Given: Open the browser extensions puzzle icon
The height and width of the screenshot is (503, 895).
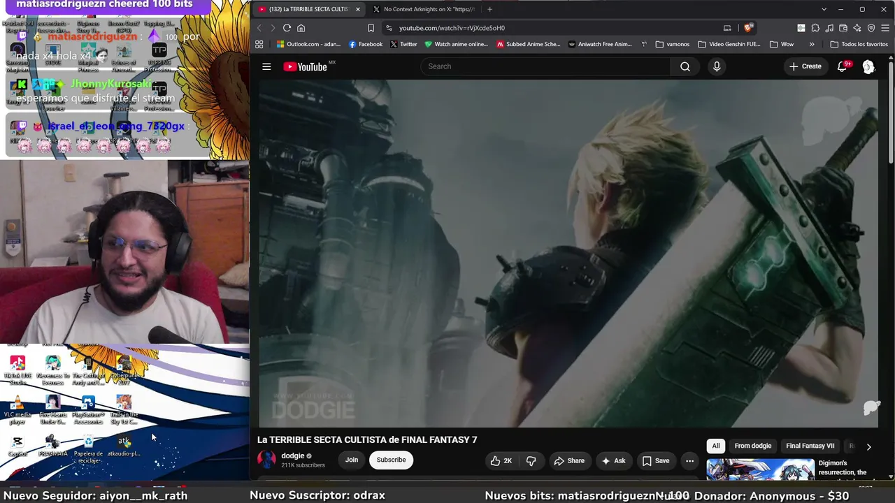Looking at the screenshot, I should tap(815, 28).
